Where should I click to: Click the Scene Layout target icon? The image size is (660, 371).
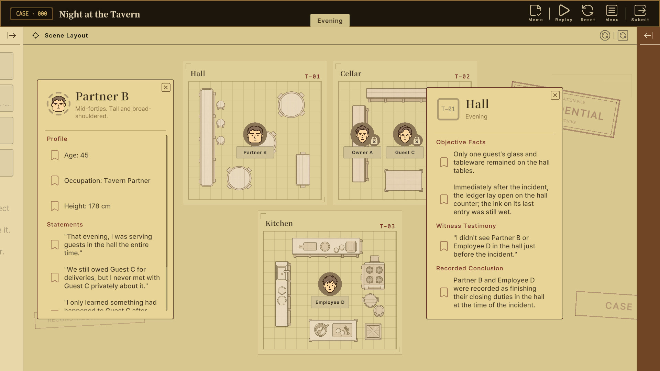point(36,35)
